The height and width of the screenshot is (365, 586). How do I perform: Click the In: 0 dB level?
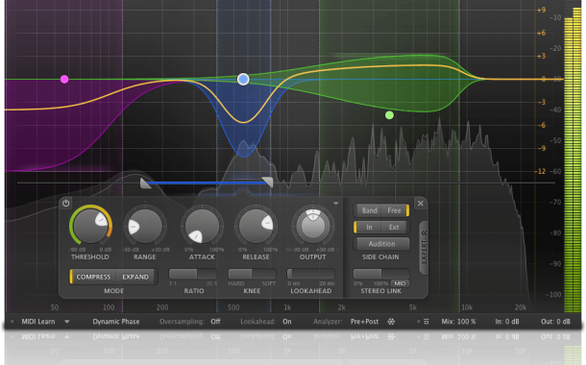(x=507, y=322)
